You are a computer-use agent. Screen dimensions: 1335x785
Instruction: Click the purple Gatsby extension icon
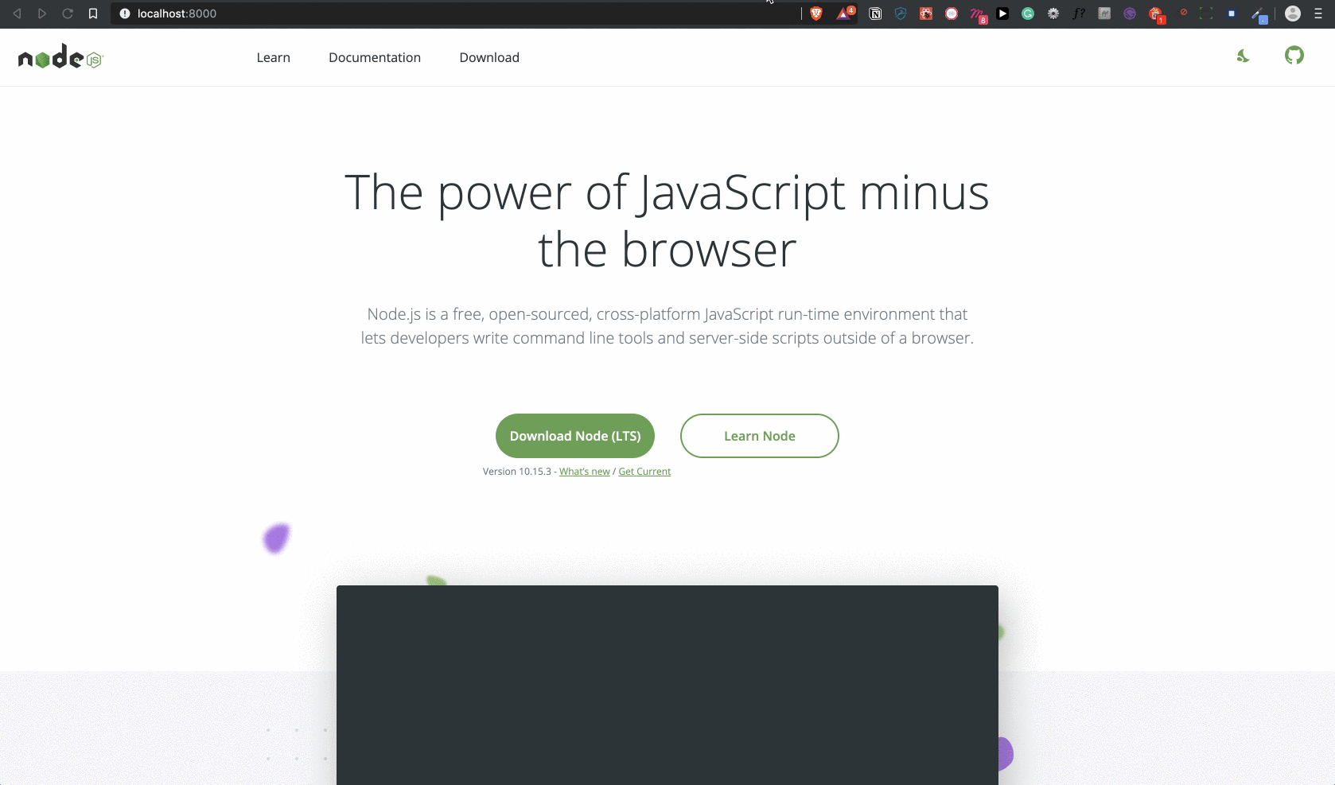pos(1130,14)
